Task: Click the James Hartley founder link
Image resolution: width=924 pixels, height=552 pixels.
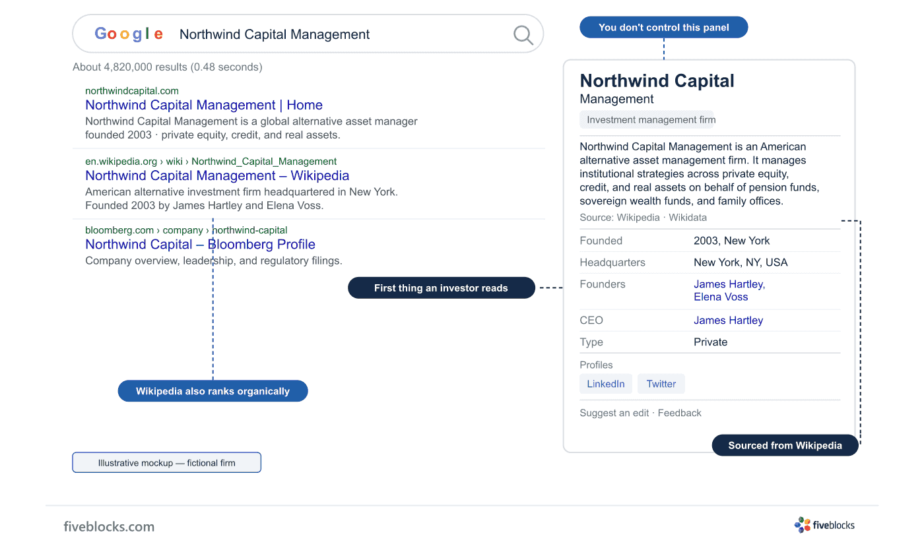Action: coord(729,284)
